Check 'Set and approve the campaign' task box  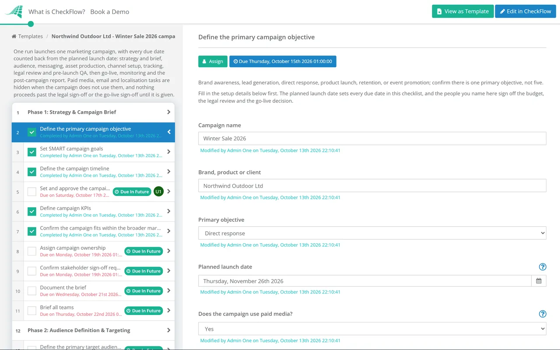pyautogui.click(x=32, y=192)
